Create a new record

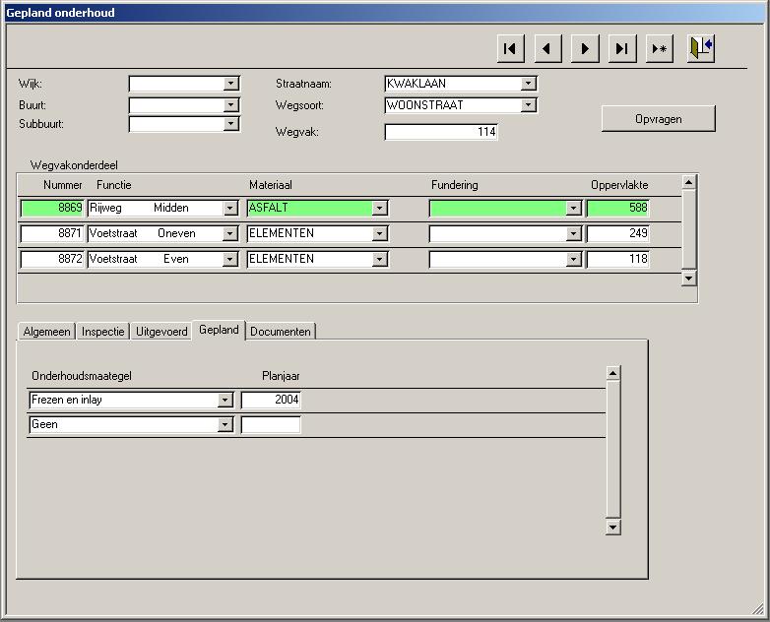pyautogui.click(x=659, y=48)
